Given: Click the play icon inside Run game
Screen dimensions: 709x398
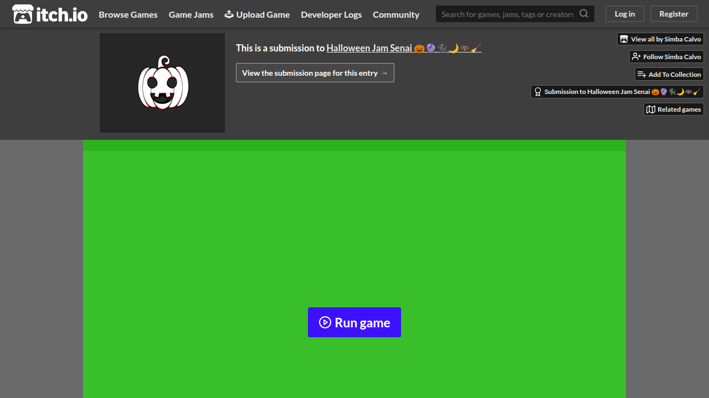Looking at the screenshot, I should [x=325, y=322].
